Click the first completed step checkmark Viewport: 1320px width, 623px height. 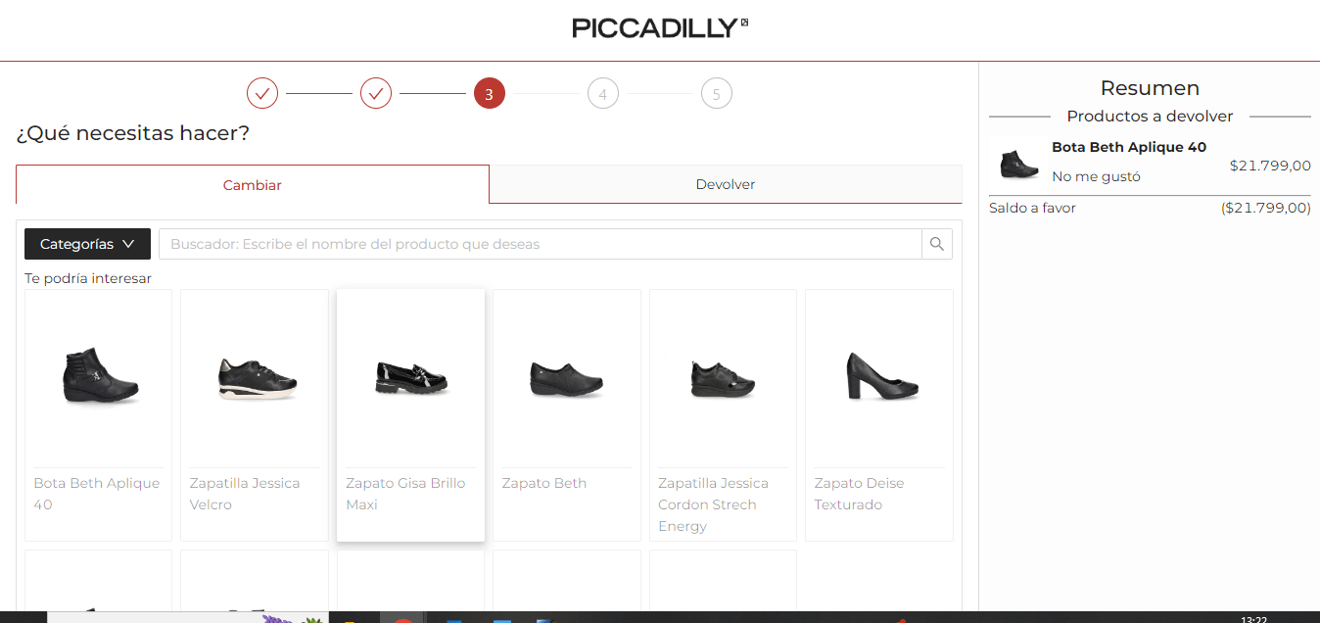coord(262,94)
